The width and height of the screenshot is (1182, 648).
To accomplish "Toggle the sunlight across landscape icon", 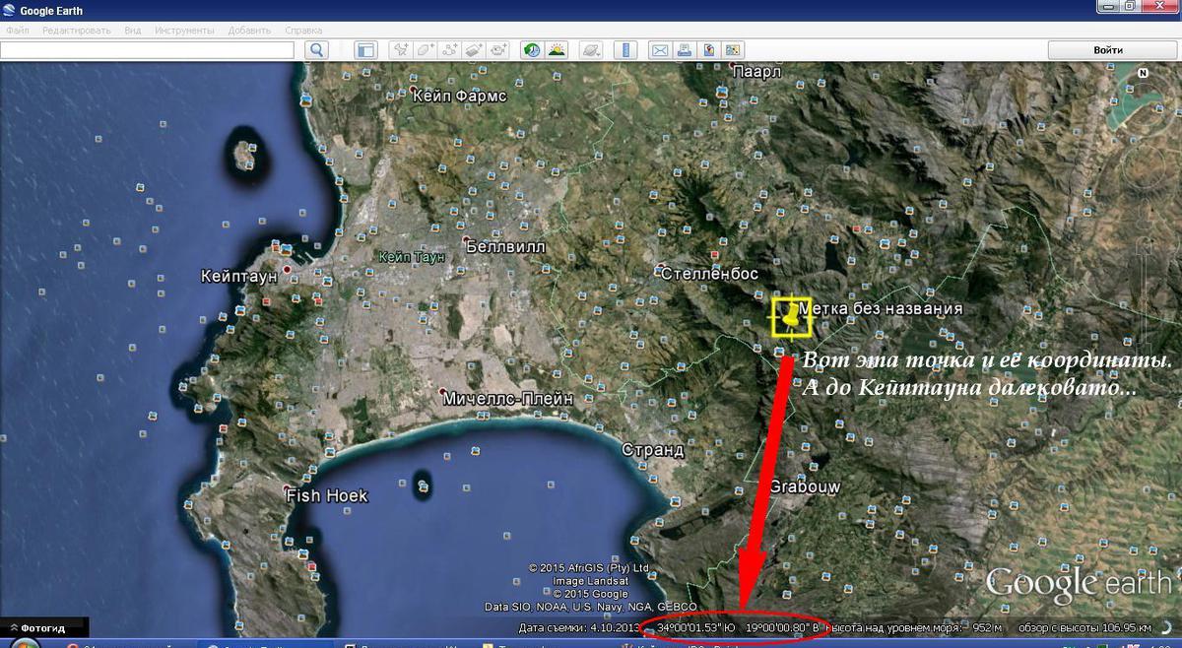I will 557,49.
